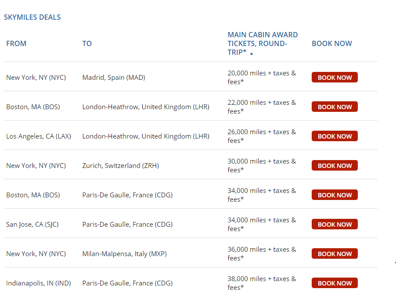The height and width of the screenshot is (296, 396).
Task: Click the Indianapolis, IN (IND) origin cell
Action: tap(39, 283)
